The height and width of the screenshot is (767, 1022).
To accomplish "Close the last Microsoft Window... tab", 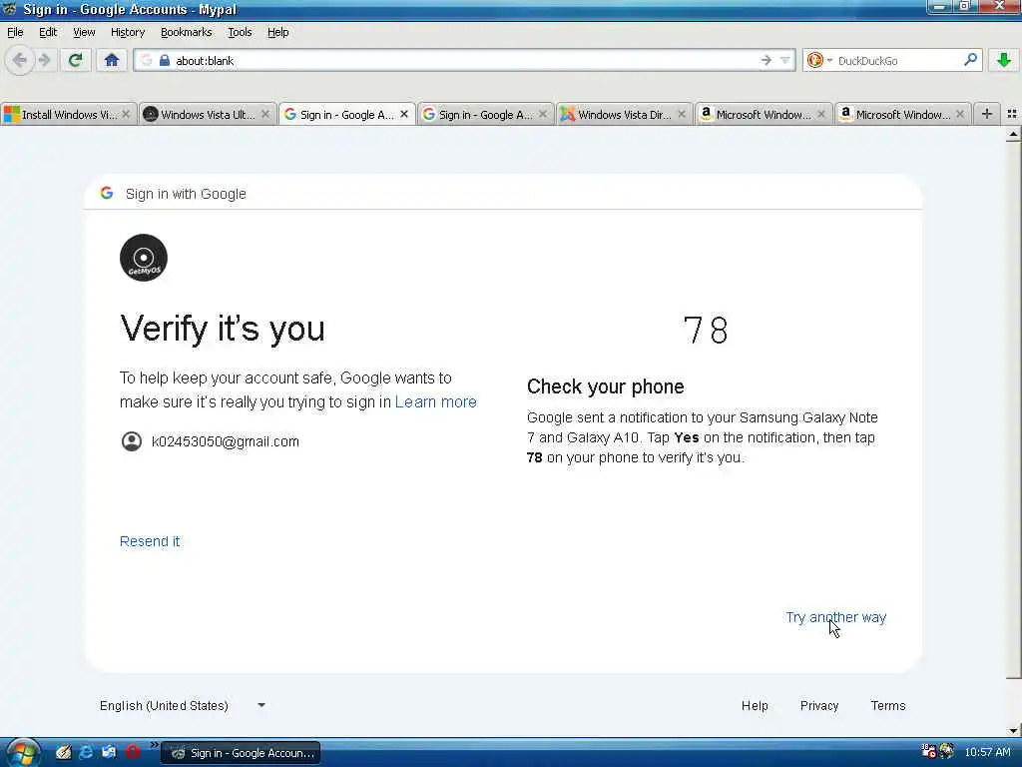I will coord(960,114).
